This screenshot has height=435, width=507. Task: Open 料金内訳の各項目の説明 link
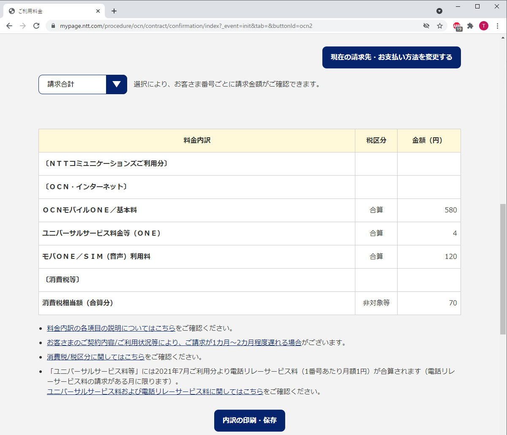[111, 328]
